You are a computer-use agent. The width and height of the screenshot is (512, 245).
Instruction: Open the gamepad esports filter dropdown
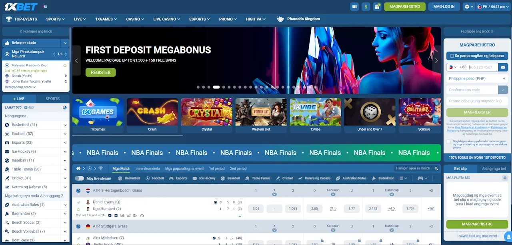422,178
